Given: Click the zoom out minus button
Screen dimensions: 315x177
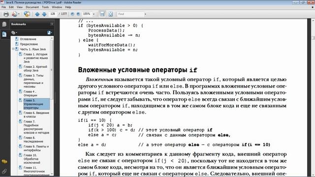Looking at the screenshot, I should tap(72, 14).
